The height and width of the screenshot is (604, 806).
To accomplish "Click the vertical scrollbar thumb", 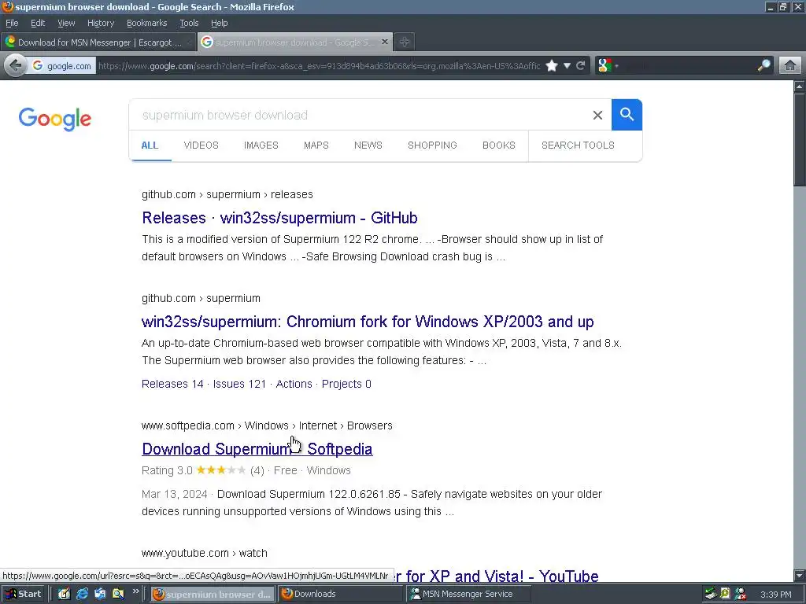I will pos(800,140).
